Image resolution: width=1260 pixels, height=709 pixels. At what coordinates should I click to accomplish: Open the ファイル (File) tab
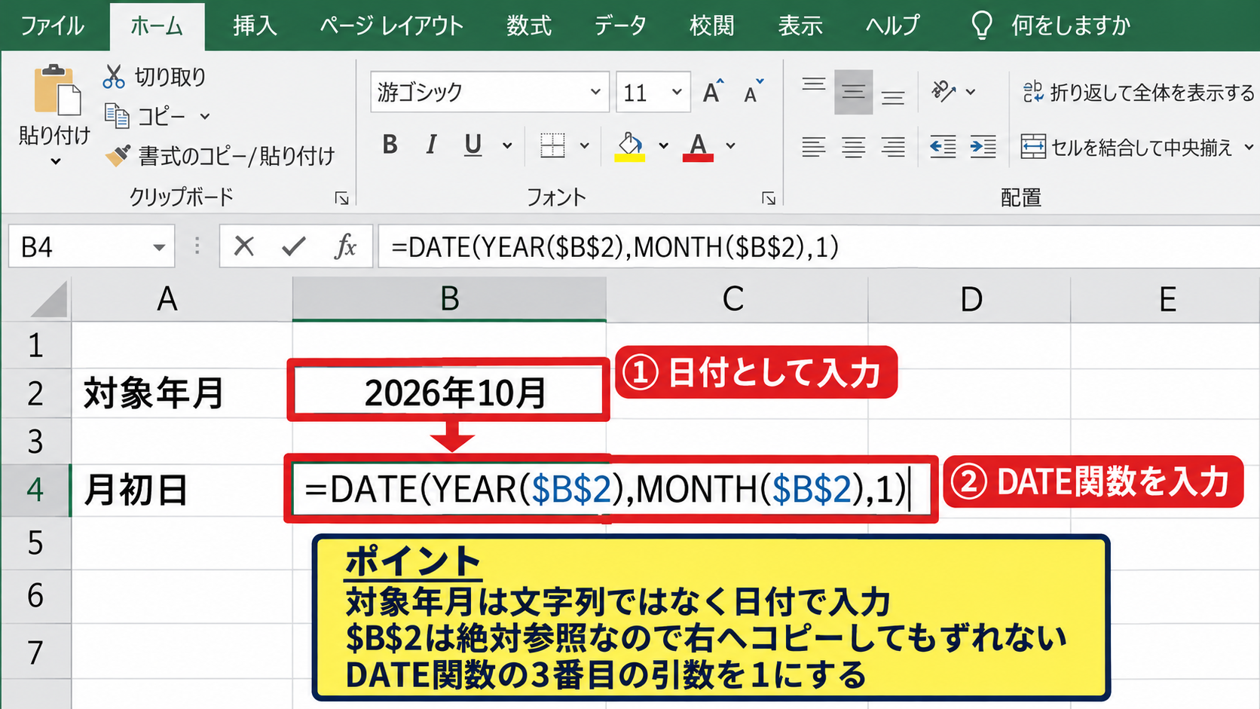[52, 26]
